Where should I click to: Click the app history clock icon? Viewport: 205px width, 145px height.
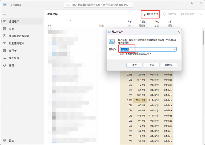click(x=4, y=36)
